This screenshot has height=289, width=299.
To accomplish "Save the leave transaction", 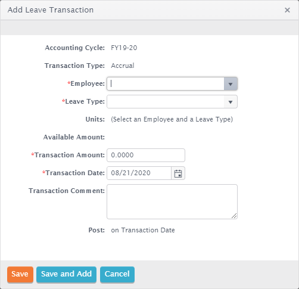I will [20, 274].
